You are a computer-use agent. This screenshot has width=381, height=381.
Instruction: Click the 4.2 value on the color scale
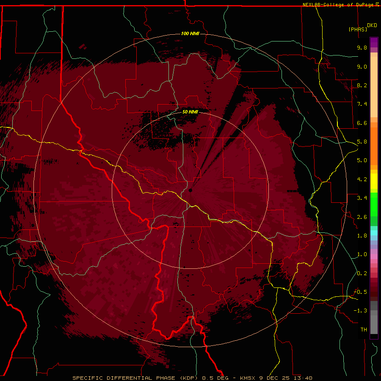pos(362,179)
